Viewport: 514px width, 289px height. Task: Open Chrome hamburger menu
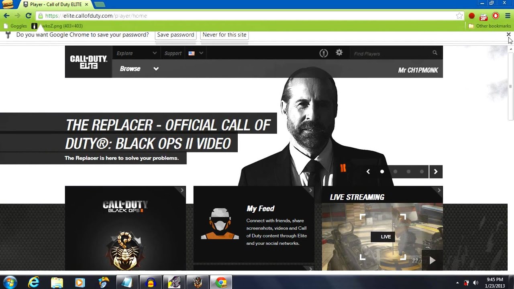click(508, 16)
